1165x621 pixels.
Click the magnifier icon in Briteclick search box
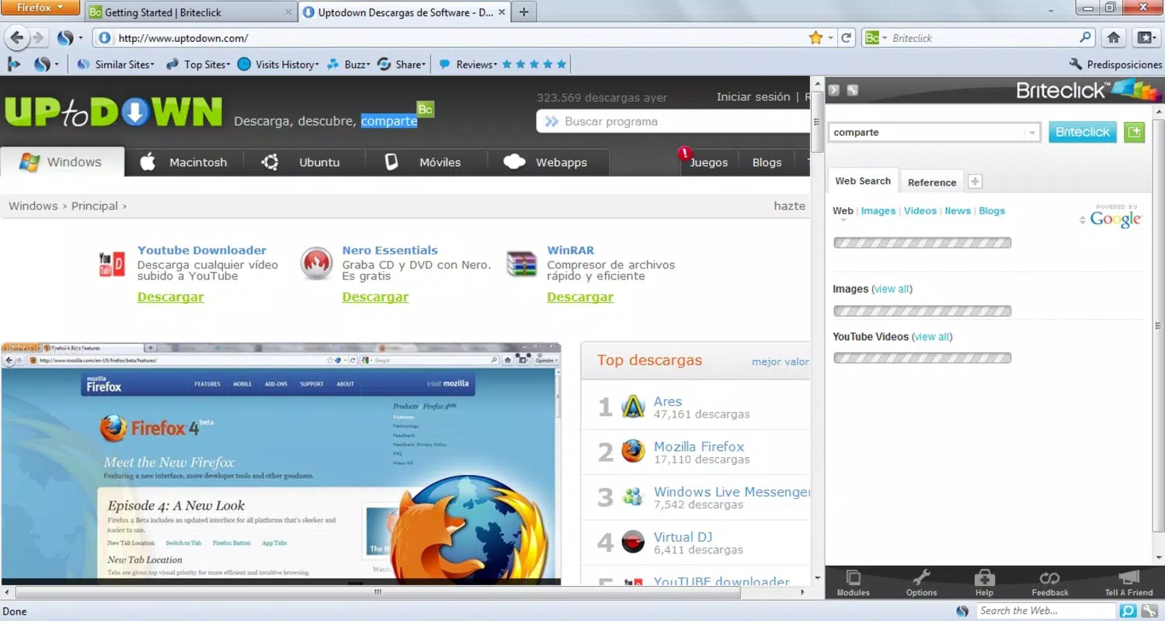[1085, 37]
